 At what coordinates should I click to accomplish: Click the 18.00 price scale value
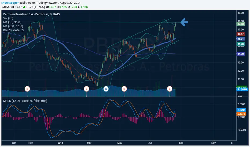pos(241,21)
